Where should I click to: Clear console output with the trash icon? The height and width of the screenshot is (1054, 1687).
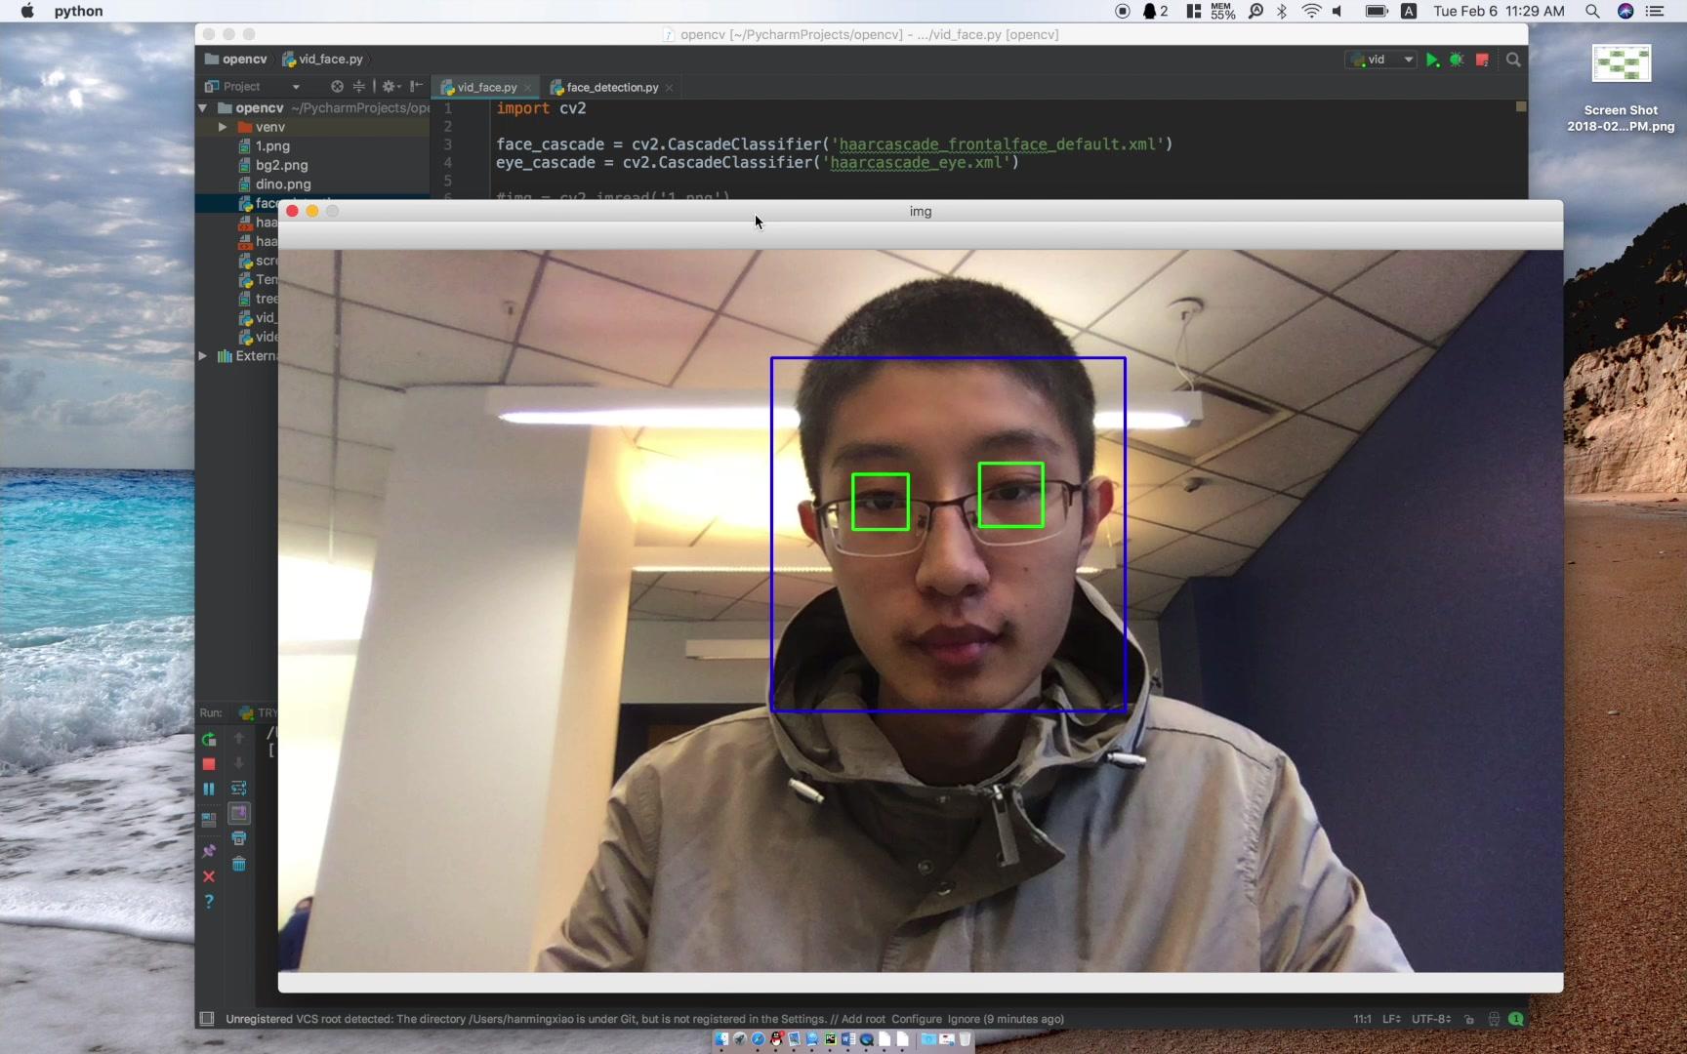click(239, 864)
